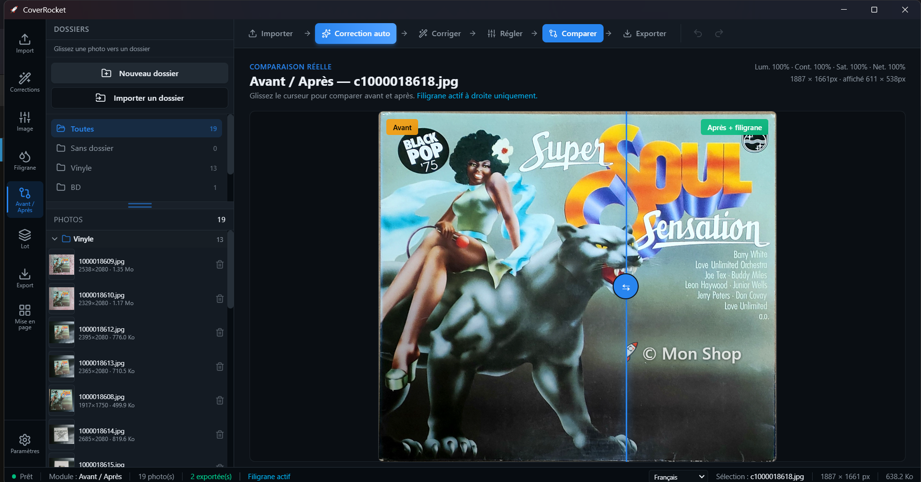Select the BD folder

point(136,187)
